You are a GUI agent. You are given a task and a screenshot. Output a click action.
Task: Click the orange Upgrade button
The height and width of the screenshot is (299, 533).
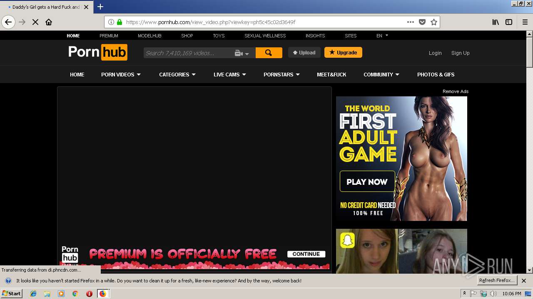(343, 52)
